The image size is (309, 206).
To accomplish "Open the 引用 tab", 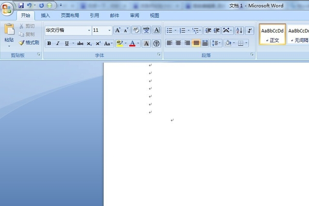I will pyautogui.click(x=94, y=15).
